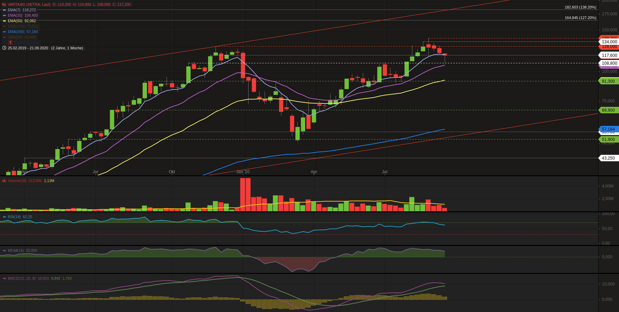Click the RSI(14) legend line marker
Viewport: 619px width, 312px height.
coord(4,217)
